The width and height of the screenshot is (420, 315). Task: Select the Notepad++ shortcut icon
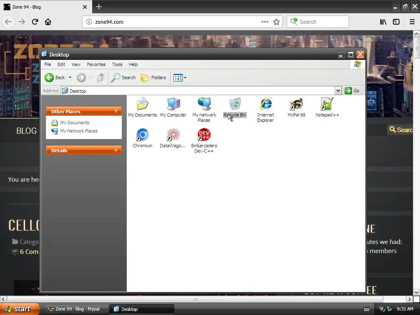[x=327, y=107]
